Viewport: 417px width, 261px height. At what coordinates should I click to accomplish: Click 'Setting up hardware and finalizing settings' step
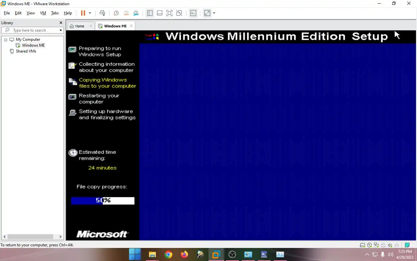pos(107,115)
